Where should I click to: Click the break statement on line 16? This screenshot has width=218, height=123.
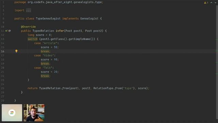pyautogui.click(x=45, y=51)
